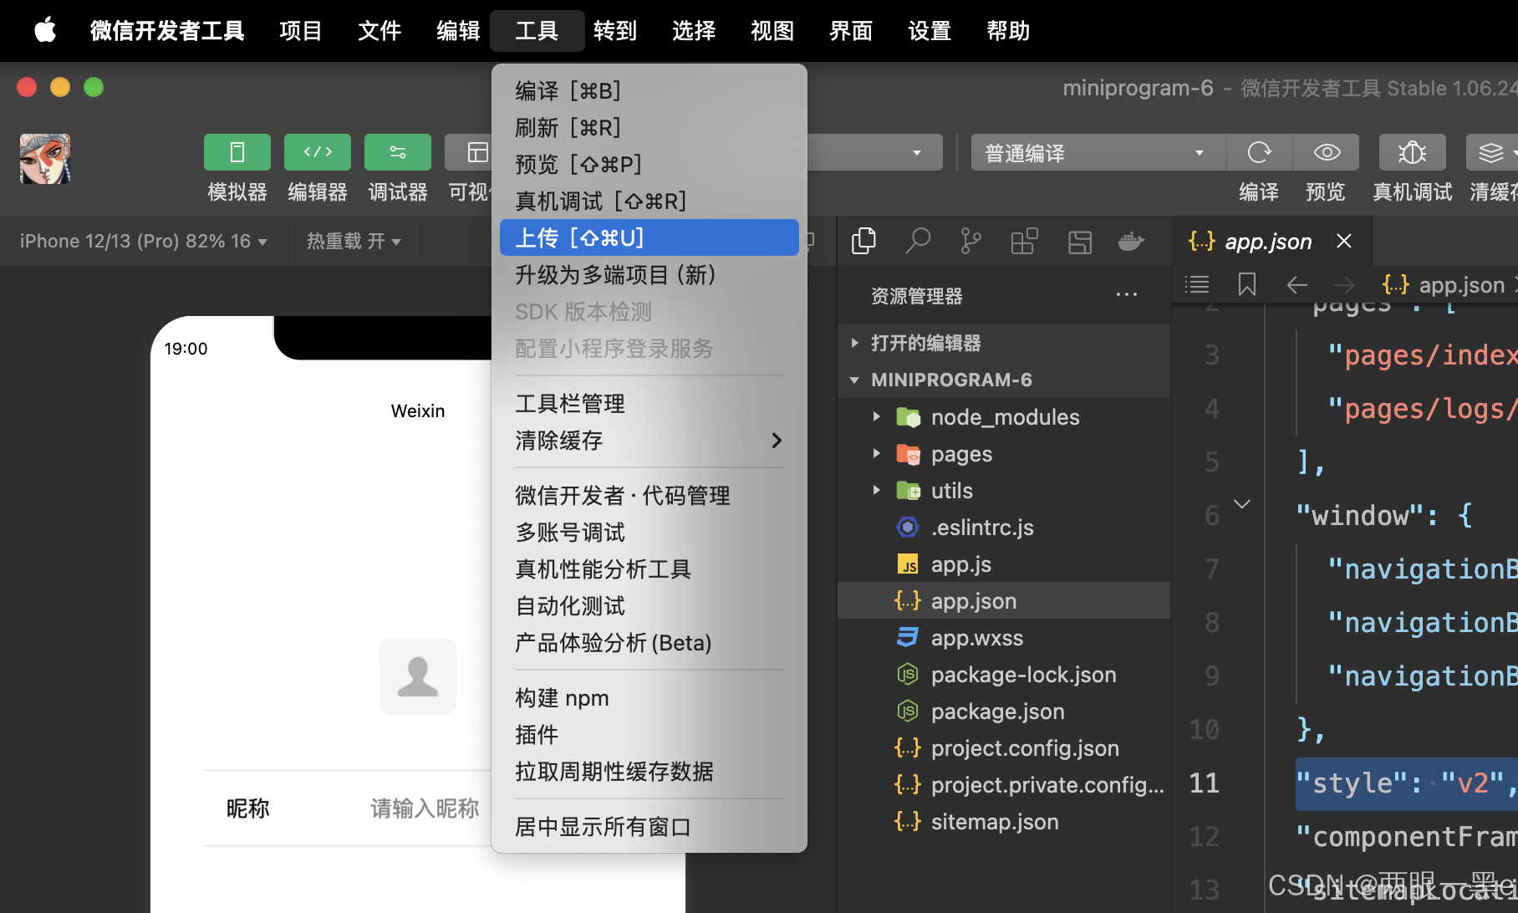Image resolution: width=1518 pixels, height=913 pixels.
Task: Toggle the simulator (模拟器) panel button
Action: point(237,152)
